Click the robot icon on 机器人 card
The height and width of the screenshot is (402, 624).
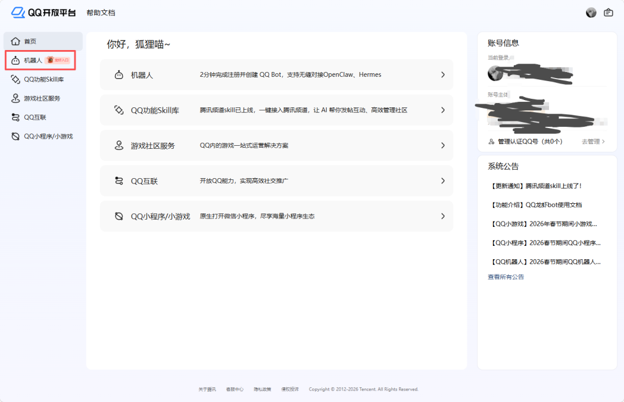pos(119,74)
